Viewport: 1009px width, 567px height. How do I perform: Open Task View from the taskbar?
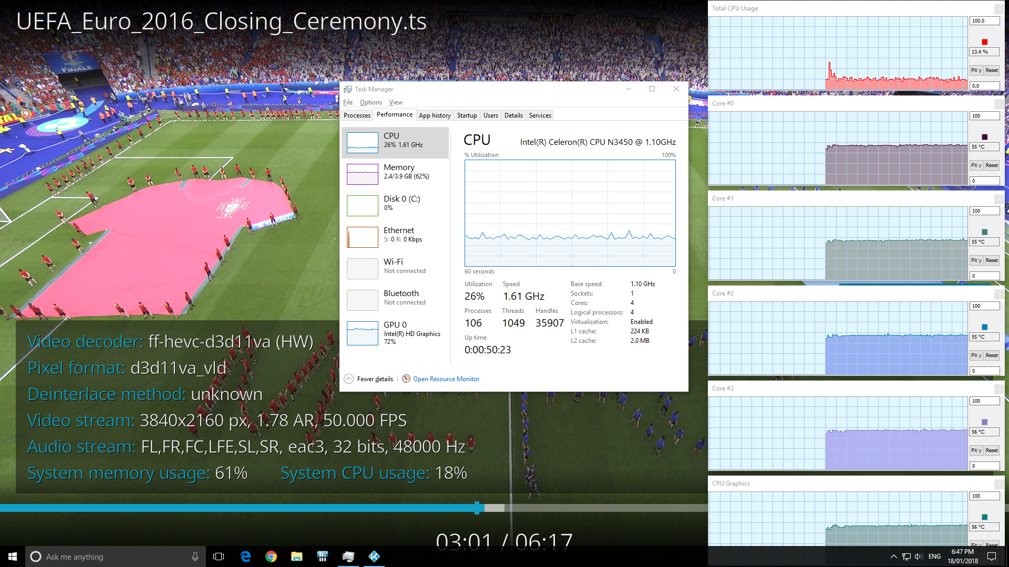(219, 556)
